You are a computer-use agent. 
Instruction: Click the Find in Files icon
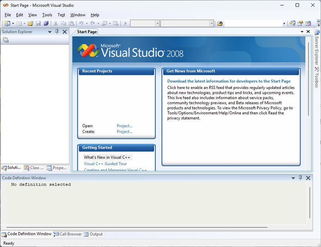click(220, 23)
